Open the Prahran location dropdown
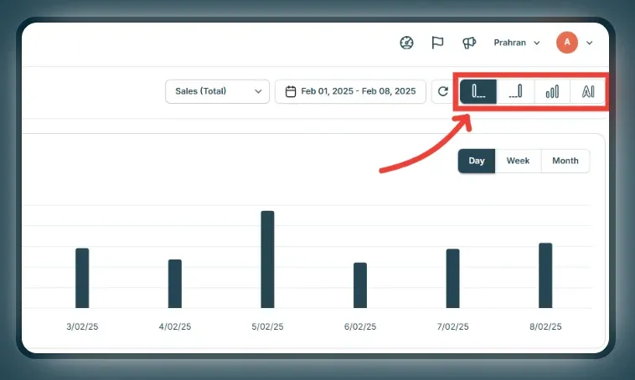The width and height of the screenshot is (635, 380). (517, 43)
